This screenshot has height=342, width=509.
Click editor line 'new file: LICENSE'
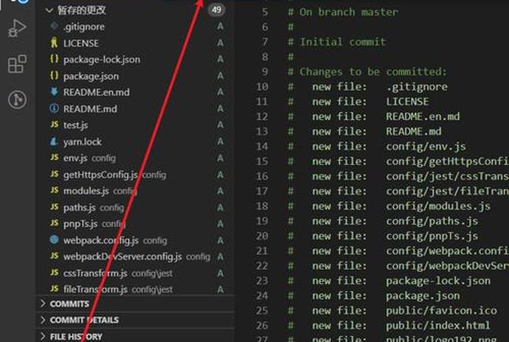coord(358,102)
